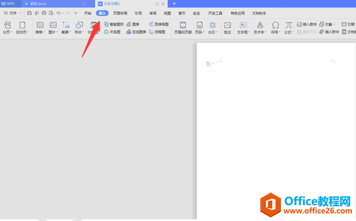
Task: Insert a 流程图 flowchart
Action: click(x=157, y=32)
